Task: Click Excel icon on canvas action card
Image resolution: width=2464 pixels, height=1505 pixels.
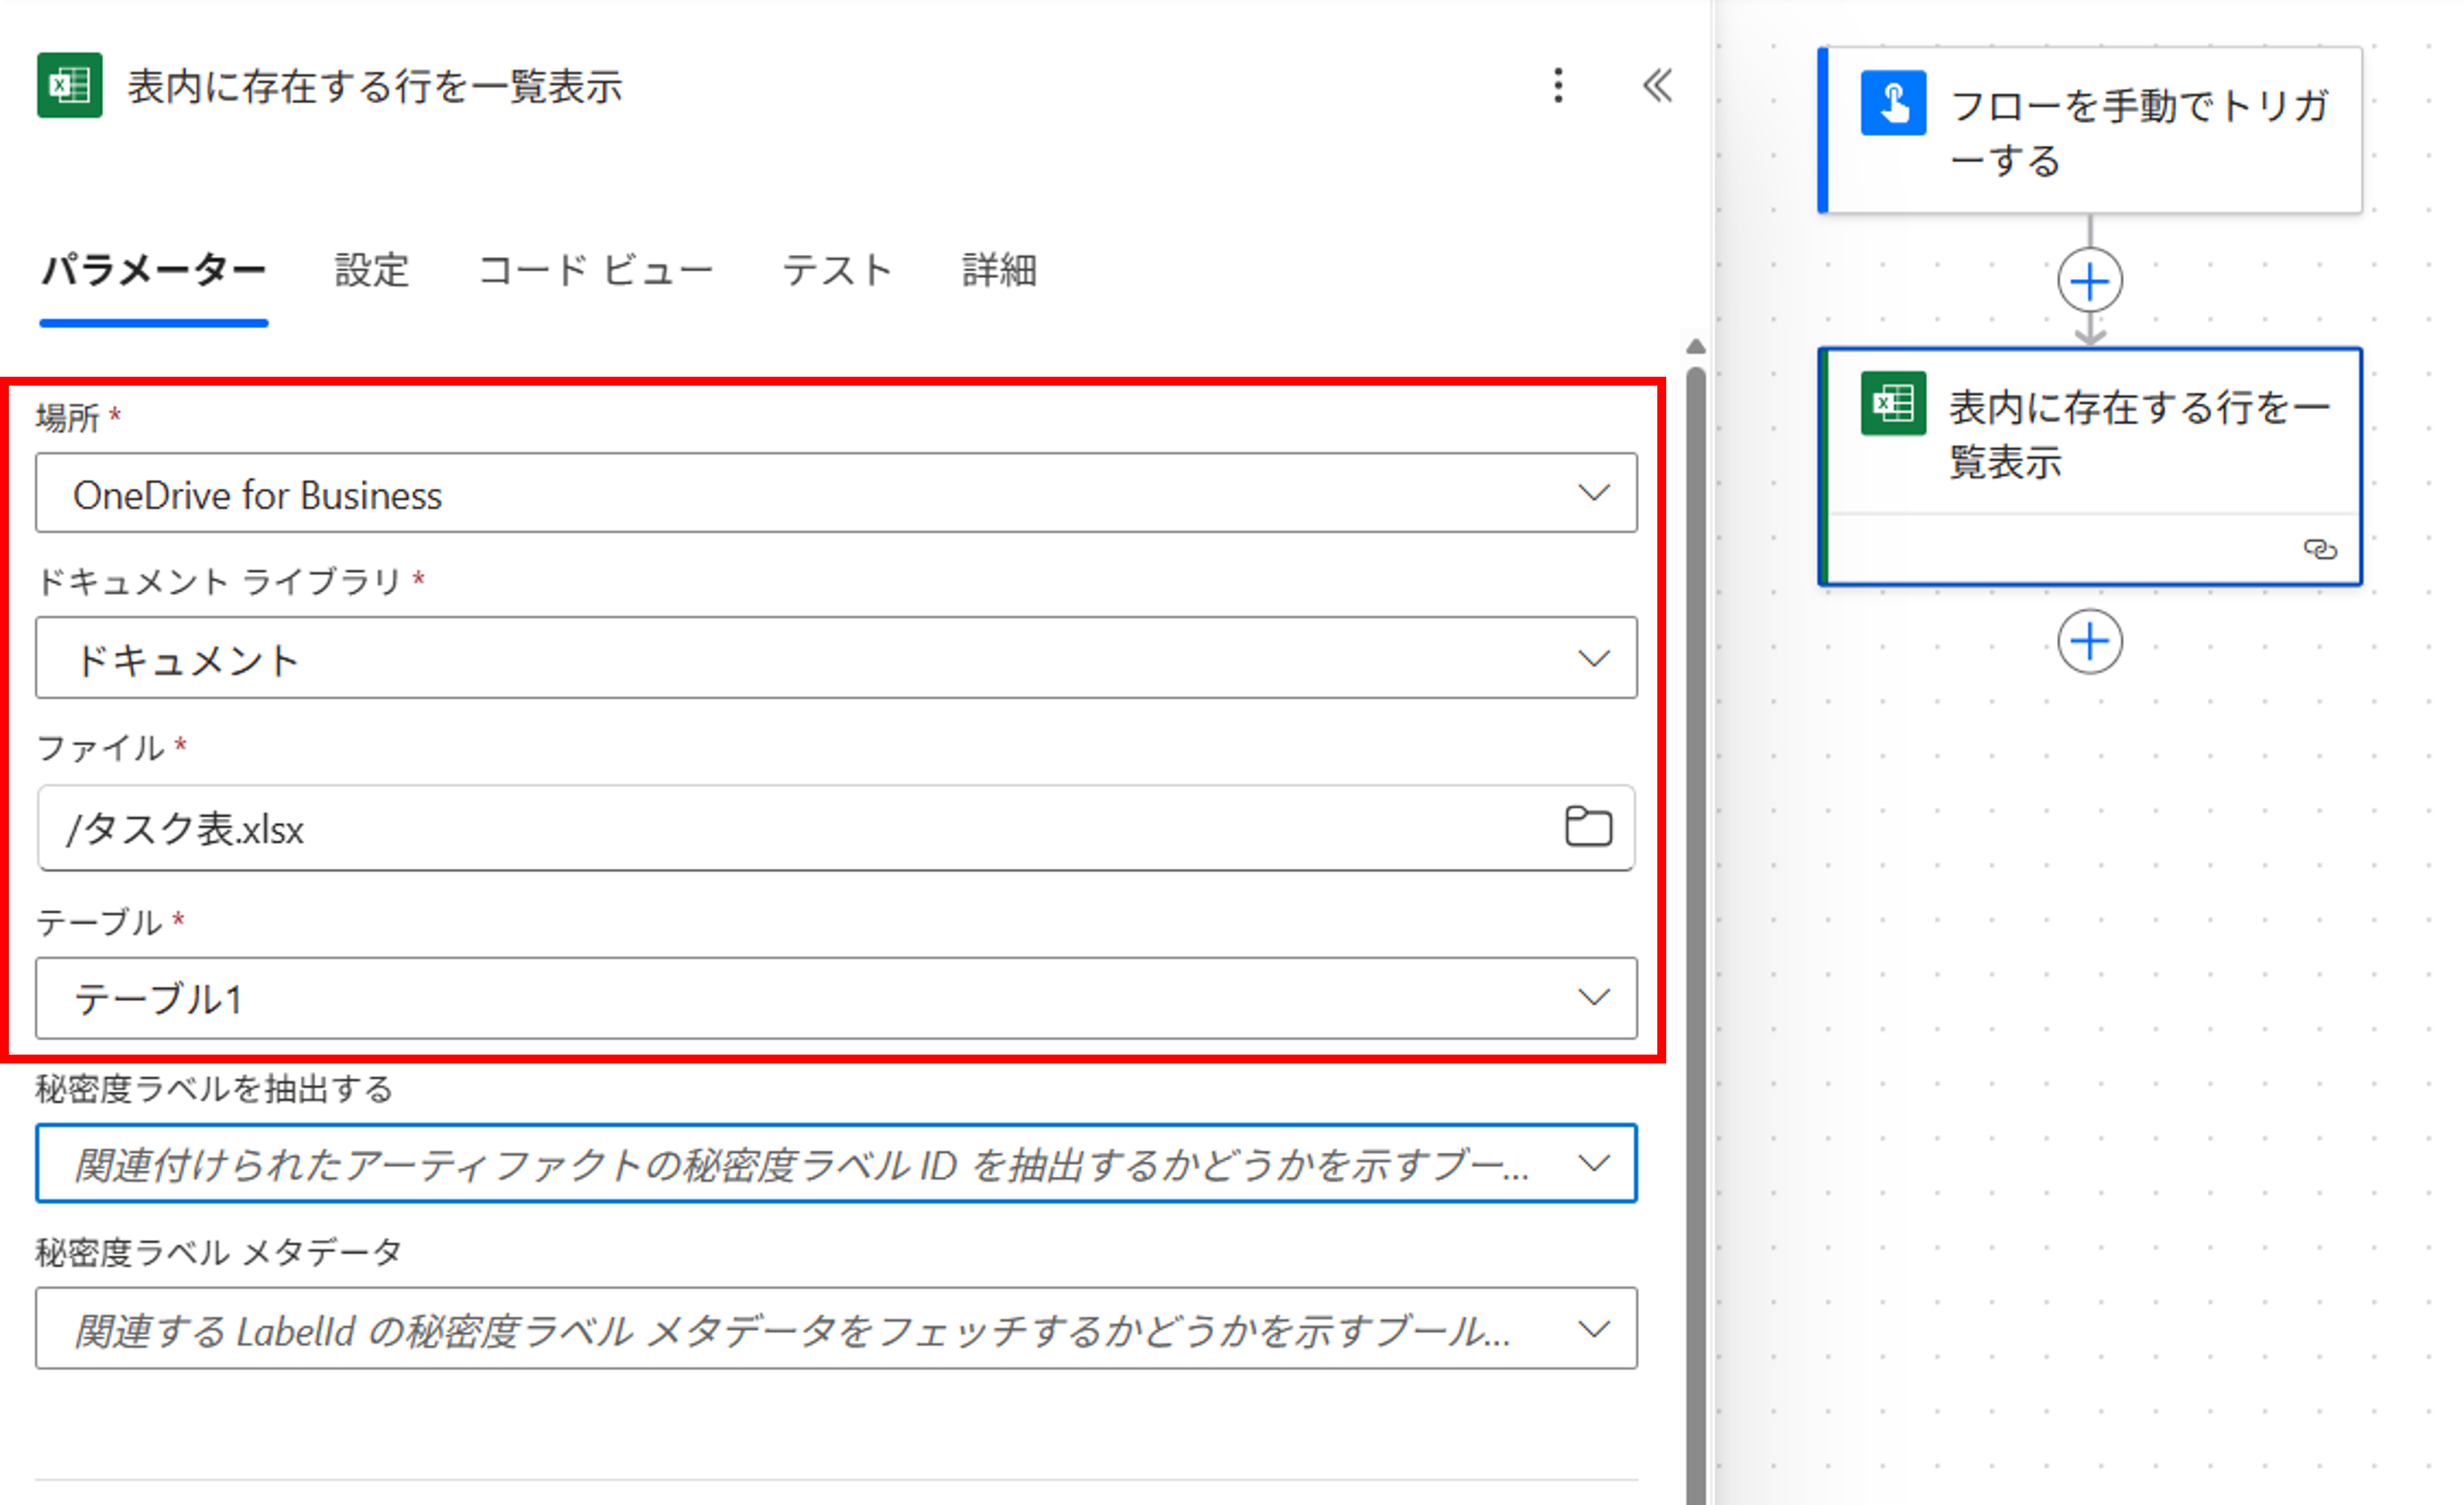Action: point(1893,403)
